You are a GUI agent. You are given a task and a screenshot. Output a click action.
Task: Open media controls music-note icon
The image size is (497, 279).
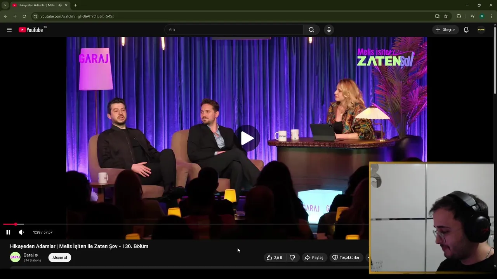coord(473,16)
